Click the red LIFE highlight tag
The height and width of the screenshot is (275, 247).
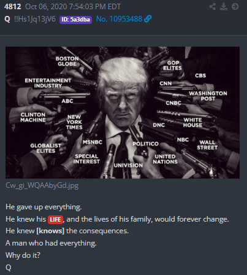[55, 220]
